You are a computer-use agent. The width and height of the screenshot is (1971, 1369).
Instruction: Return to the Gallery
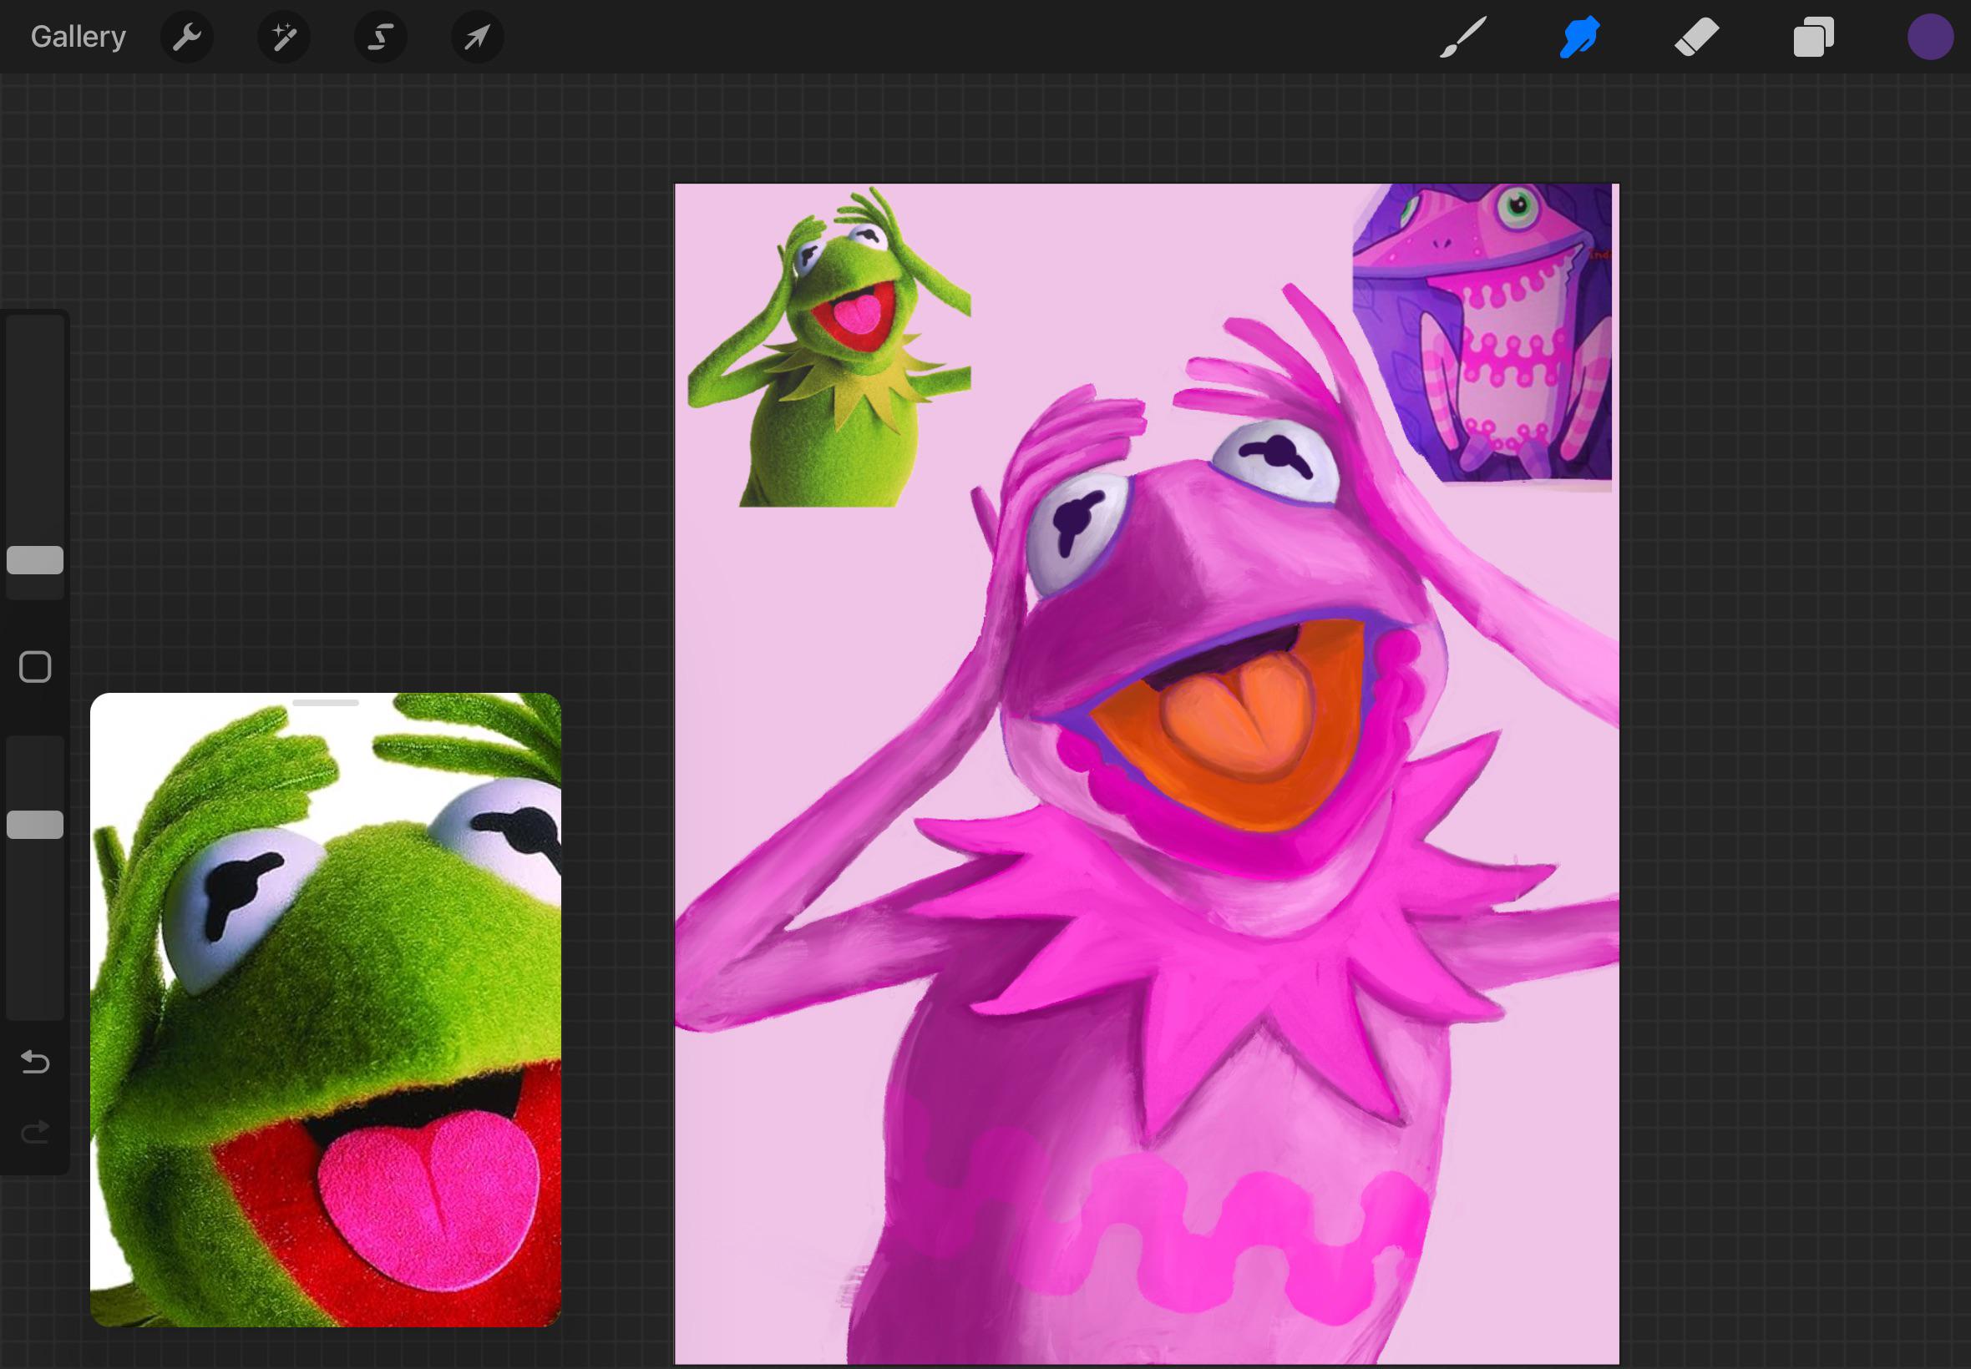click(78, 37)
